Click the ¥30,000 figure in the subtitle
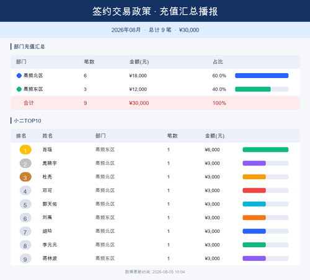The image size is (310, 280). point(189,30)
